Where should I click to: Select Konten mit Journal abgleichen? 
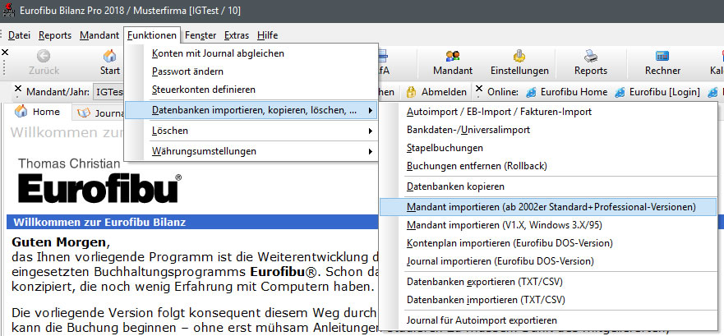251,53
